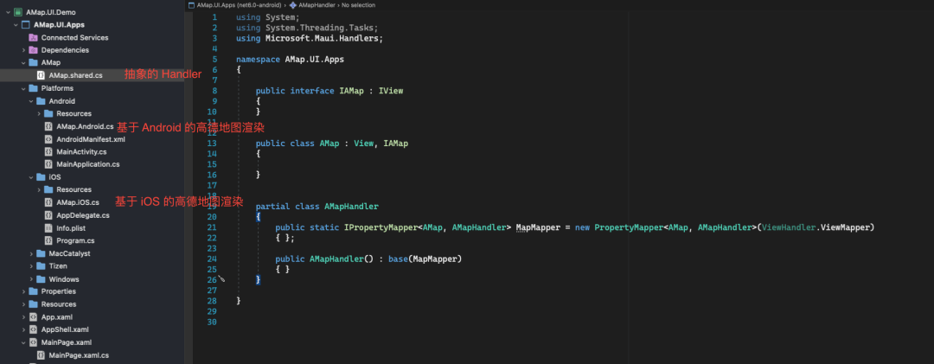Collapse the Platforms folder
This screenshot has width=934, height=364.
(x=24, y=88)
